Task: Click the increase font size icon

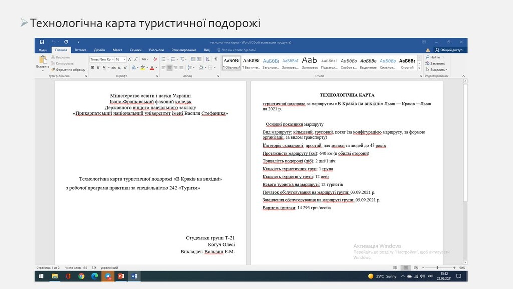Action: tap(130, 59)
